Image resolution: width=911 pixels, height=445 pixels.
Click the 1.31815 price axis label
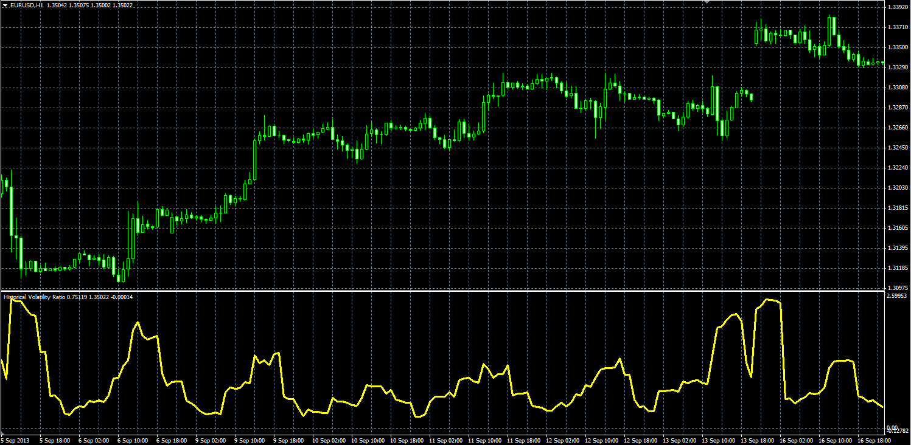pyautogui.click(x=898, y=208)
